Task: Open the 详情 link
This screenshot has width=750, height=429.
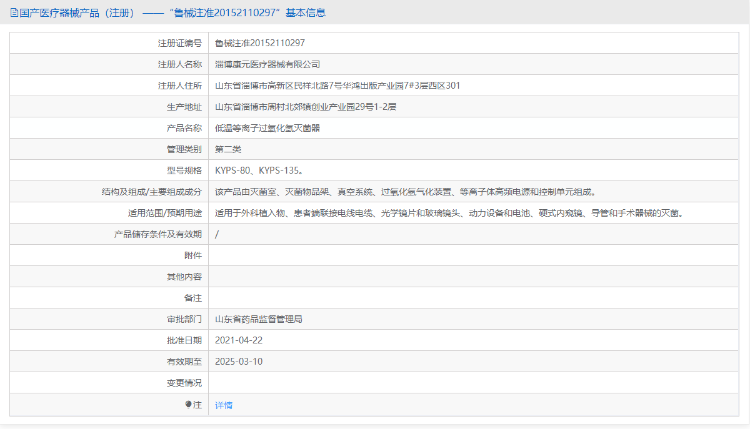Action: [x=224, y=405]
